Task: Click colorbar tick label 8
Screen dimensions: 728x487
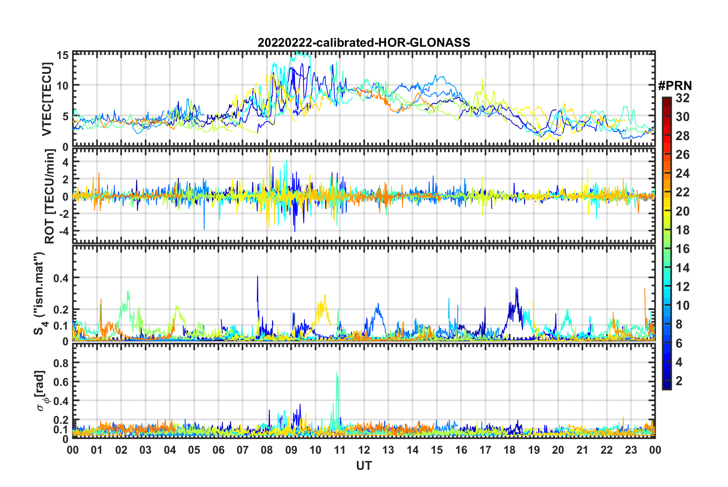Action: click(679, 324)
